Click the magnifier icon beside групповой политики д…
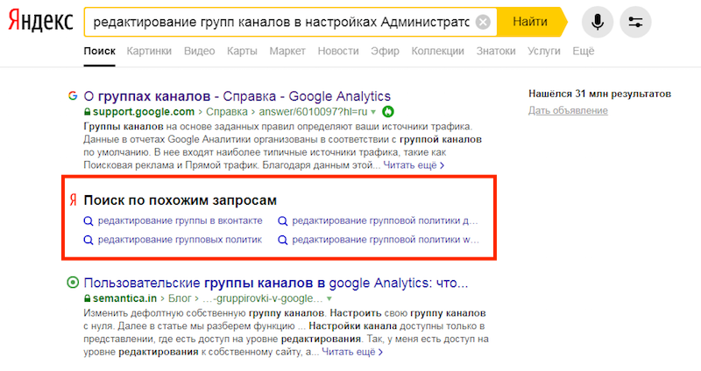Image resolution: width=701 pixels, height=371 pixels. pos(282,221)
